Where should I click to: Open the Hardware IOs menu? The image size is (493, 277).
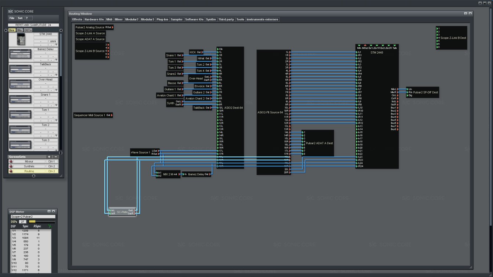point(94,19)
